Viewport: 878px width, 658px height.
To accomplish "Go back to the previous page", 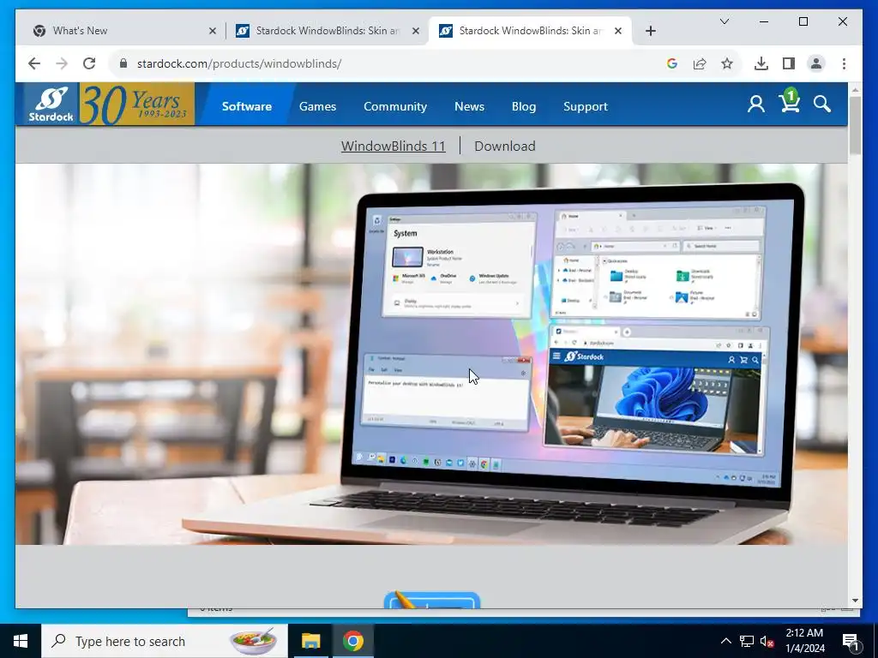I will point(34,63).
